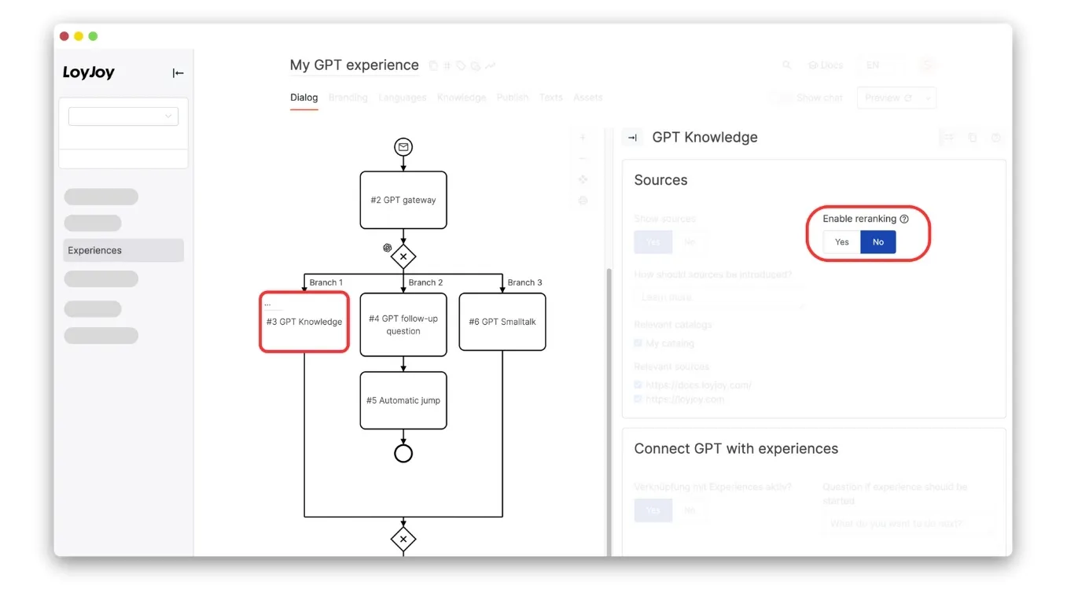1067x593 pixels.
Task: Expand the Preview dropdown arrow
Action: (928, 98)
